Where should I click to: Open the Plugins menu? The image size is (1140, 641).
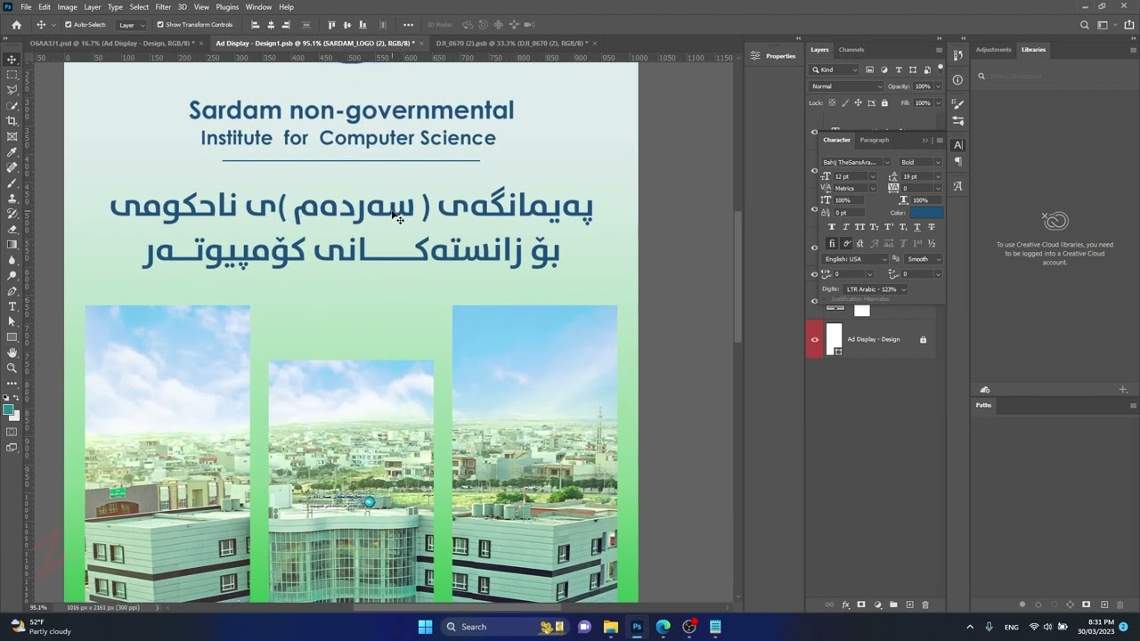coord(227,7)
